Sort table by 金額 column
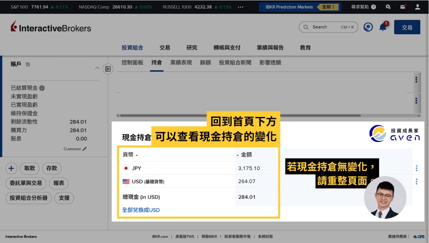The image size is (429, 243). (244, 155)
